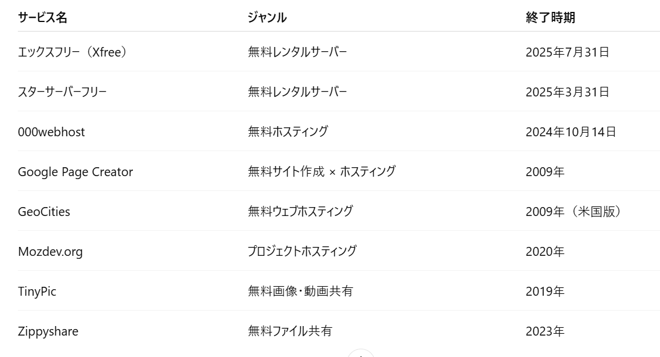Click the Mozdev.org service name

pyautogui.click(x=50, y=252)
